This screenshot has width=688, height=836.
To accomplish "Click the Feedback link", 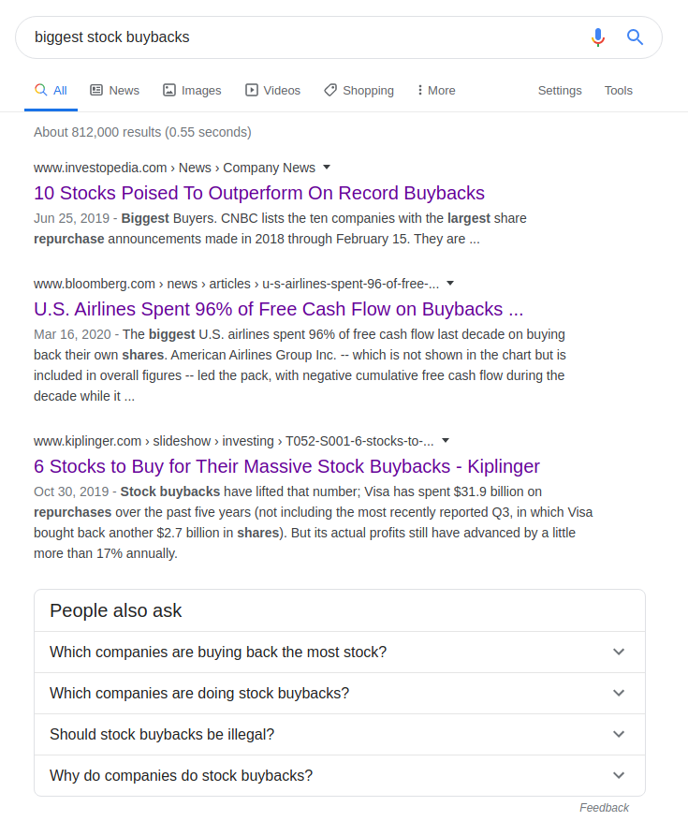I will [605, 807].
